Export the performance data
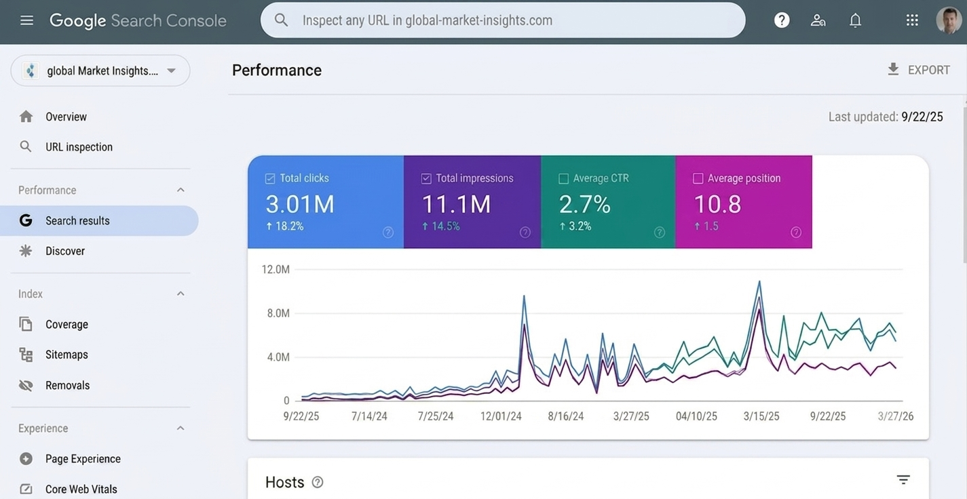Image resolution: width=967 pixels, height=499 pixels. [918, 70]
